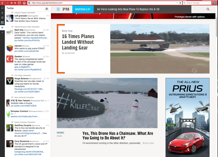Open Popular Mechanics hamburger menu
Screen dimensions: 218x157
(x=58, y=9)
